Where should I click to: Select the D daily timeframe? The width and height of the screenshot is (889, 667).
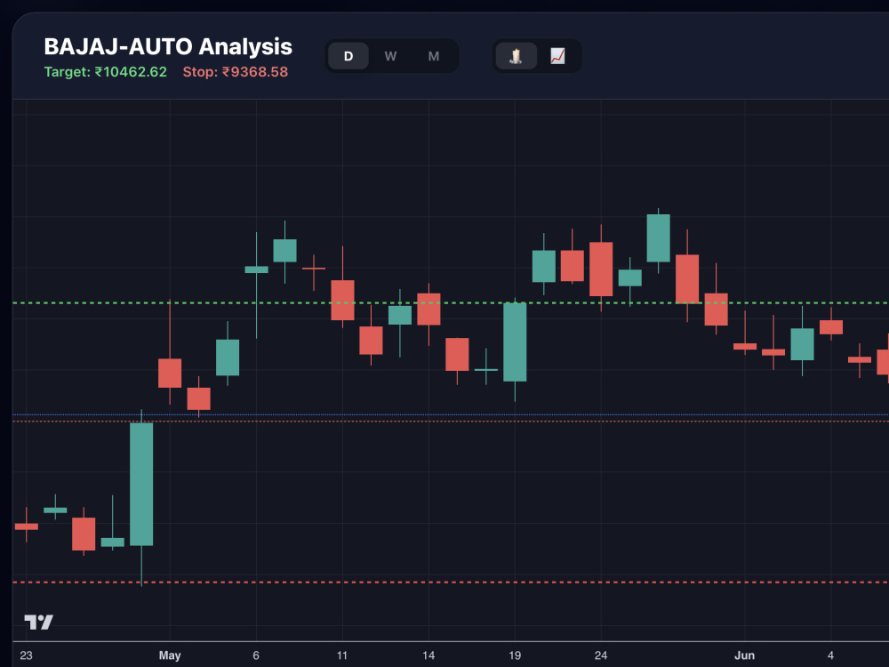pyautogui.click(x=348, y=56)
